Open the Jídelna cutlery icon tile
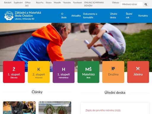152x114 pixels. (138, 72)
